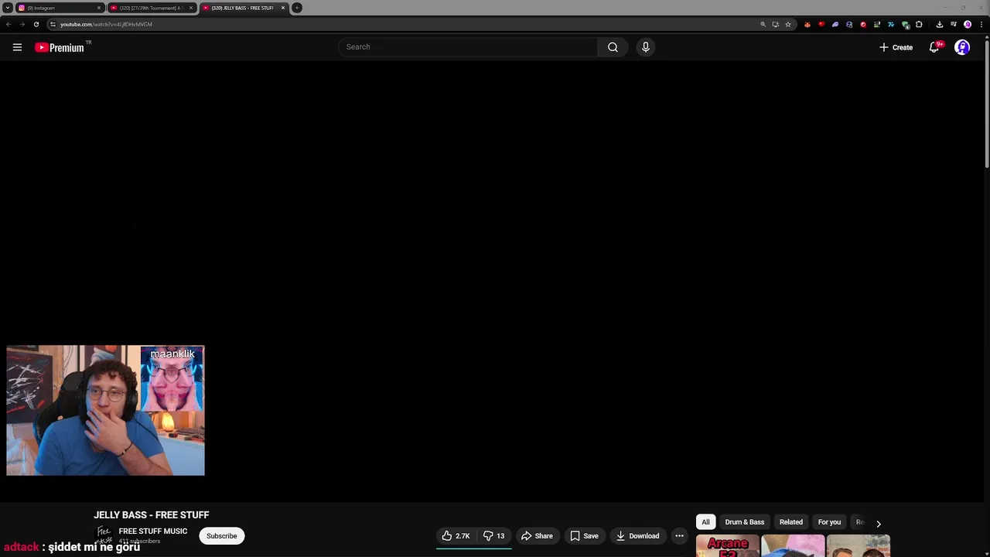Close the JELLY BASS browser tab

(x=283, y=8)
